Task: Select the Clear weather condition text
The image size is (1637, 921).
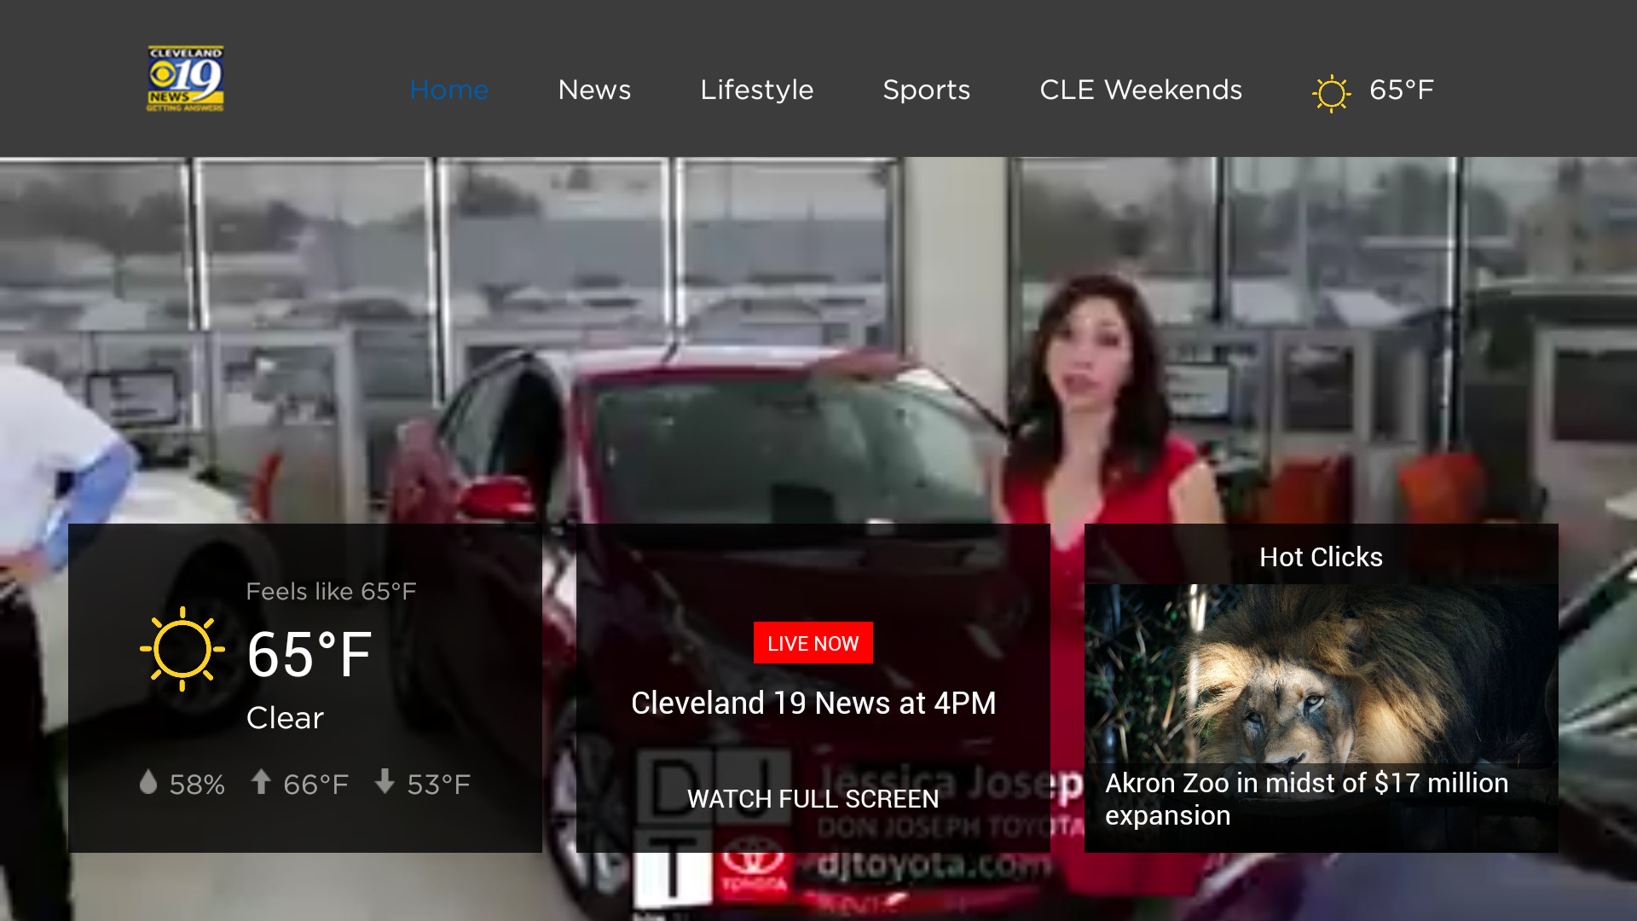Action: coord(284,717)
